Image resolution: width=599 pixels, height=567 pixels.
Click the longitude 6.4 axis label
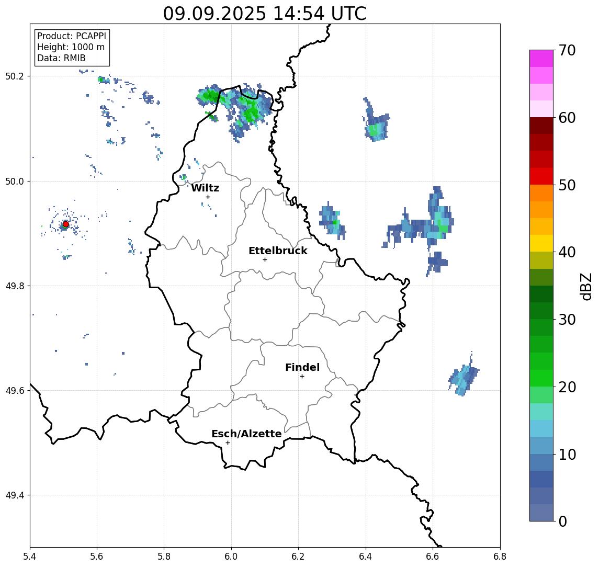point(366,557)
